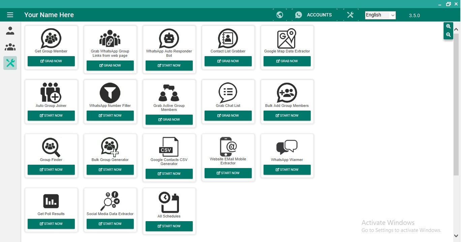The width and height of the screenshot is (461, 242).
Task: Click the 'All Schedules' label
Action: 169,216
